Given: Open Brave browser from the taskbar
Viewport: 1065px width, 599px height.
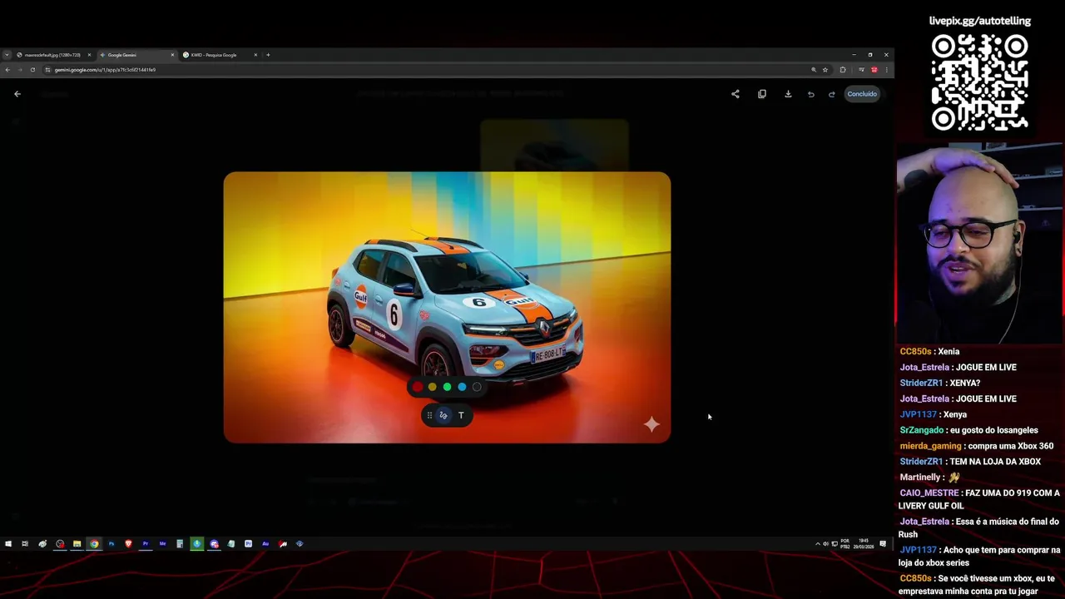Looking at the screenshot, I should click(x=128, y=544).
